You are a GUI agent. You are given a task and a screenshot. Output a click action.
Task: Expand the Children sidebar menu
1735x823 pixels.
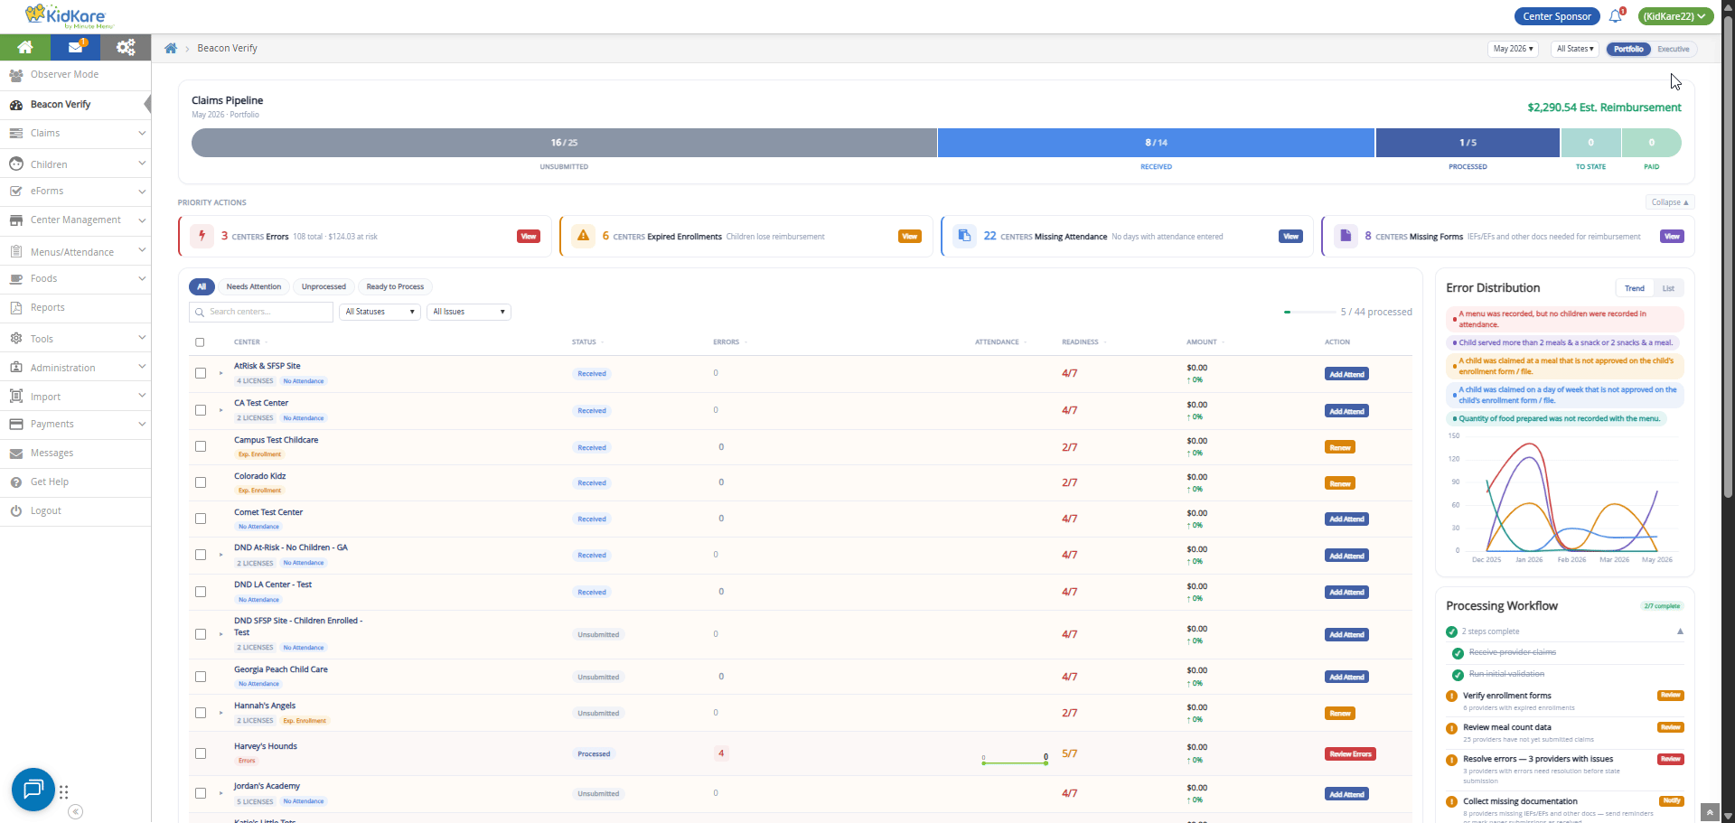coord(75,164)
